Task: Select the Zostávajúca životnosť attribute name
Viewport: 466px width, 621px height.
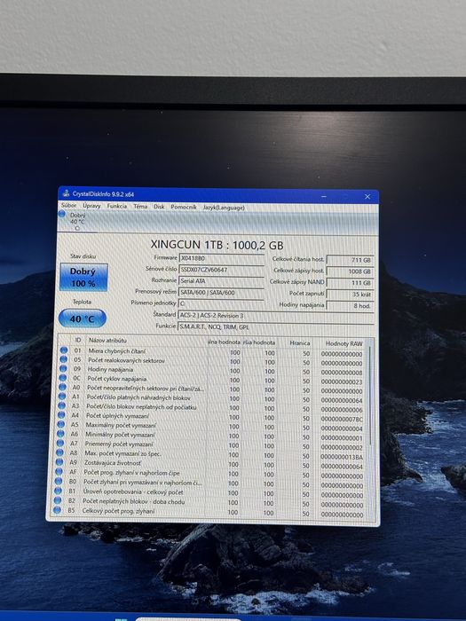Action: click(113, 462)
